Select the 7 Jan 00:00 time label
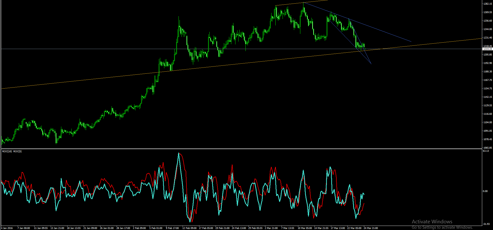Screen dimensions: 493x230 24,228
